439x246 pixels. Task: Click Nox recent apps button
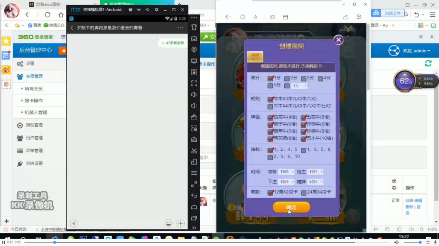(x=194, y=218)
